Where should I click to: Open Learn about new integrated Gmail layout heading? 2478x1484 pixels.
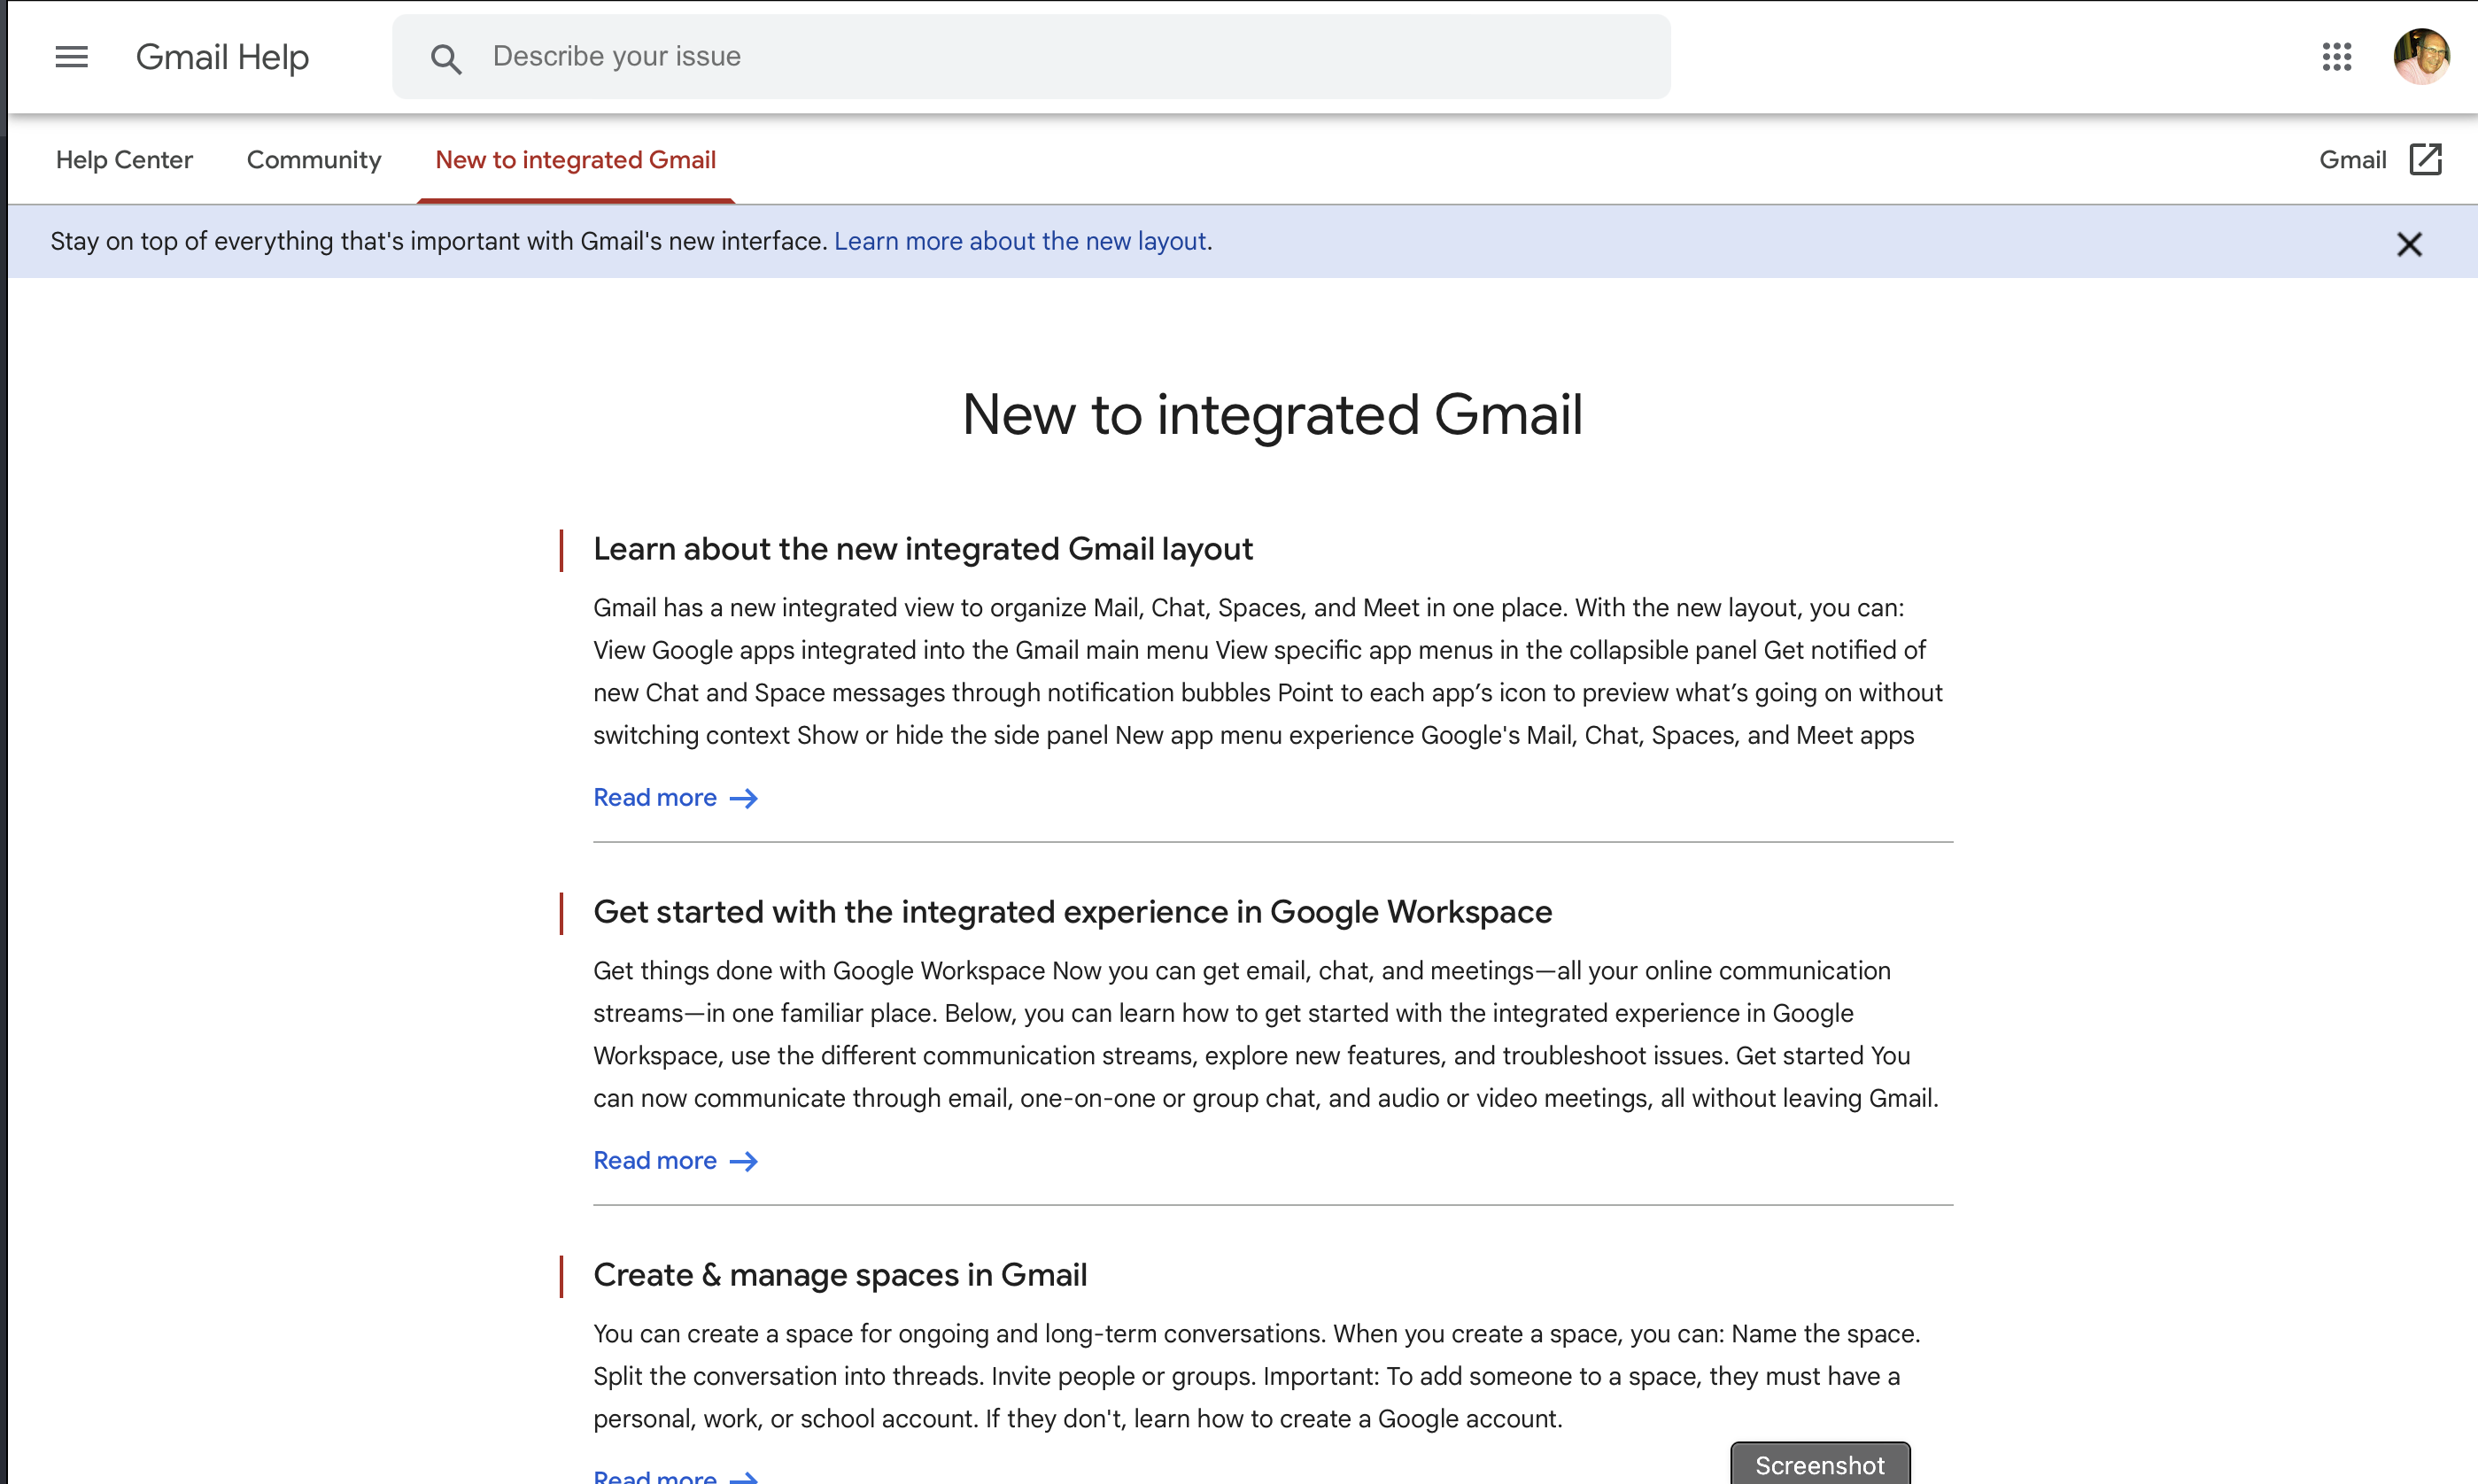tap(922, 549)
